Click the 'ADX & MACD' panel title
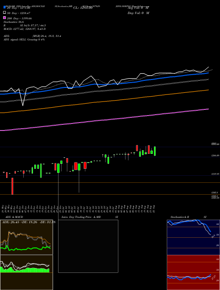220x290 pixels. click(14, 217)
